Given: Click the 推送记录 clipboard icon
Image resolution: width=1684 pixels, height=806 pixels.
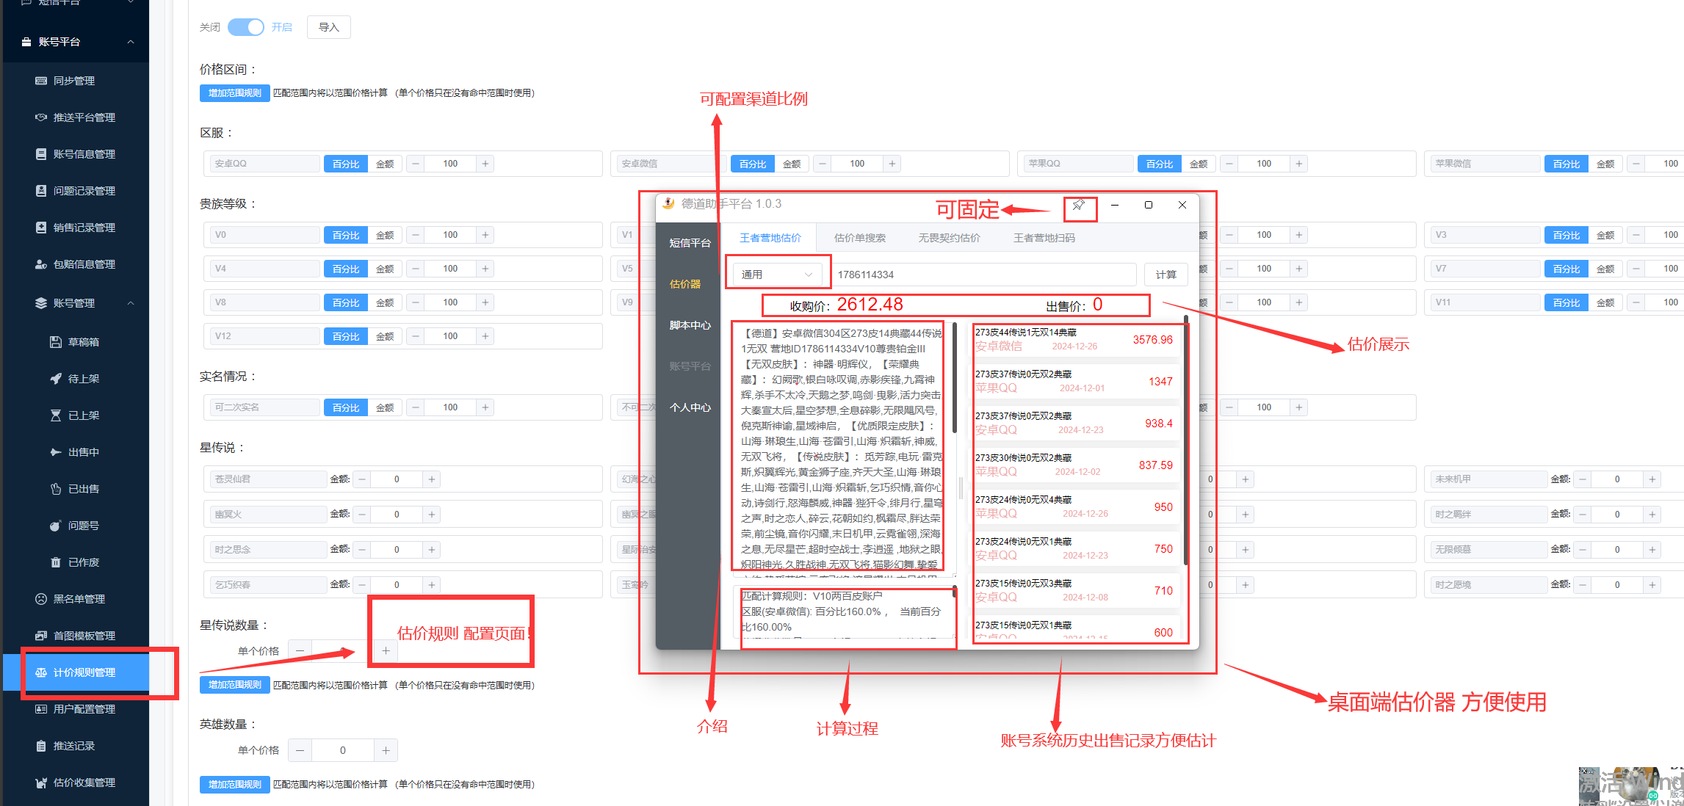Looking at the screenshot, I should 41,746.
